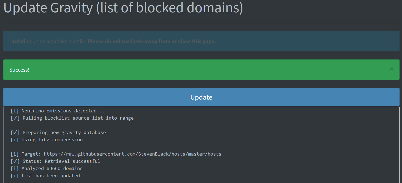Viewport: 402px width, 183px height.
Task: Click the [i] marker before 'Target:' line
Action: [15, 154]
